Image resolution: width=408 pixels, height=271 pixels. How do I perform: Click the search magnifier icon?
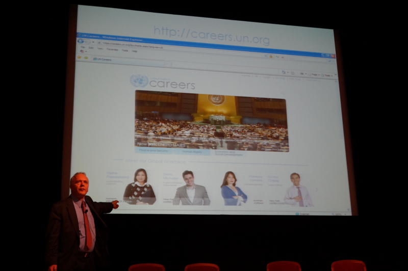[x=330, y=61]
